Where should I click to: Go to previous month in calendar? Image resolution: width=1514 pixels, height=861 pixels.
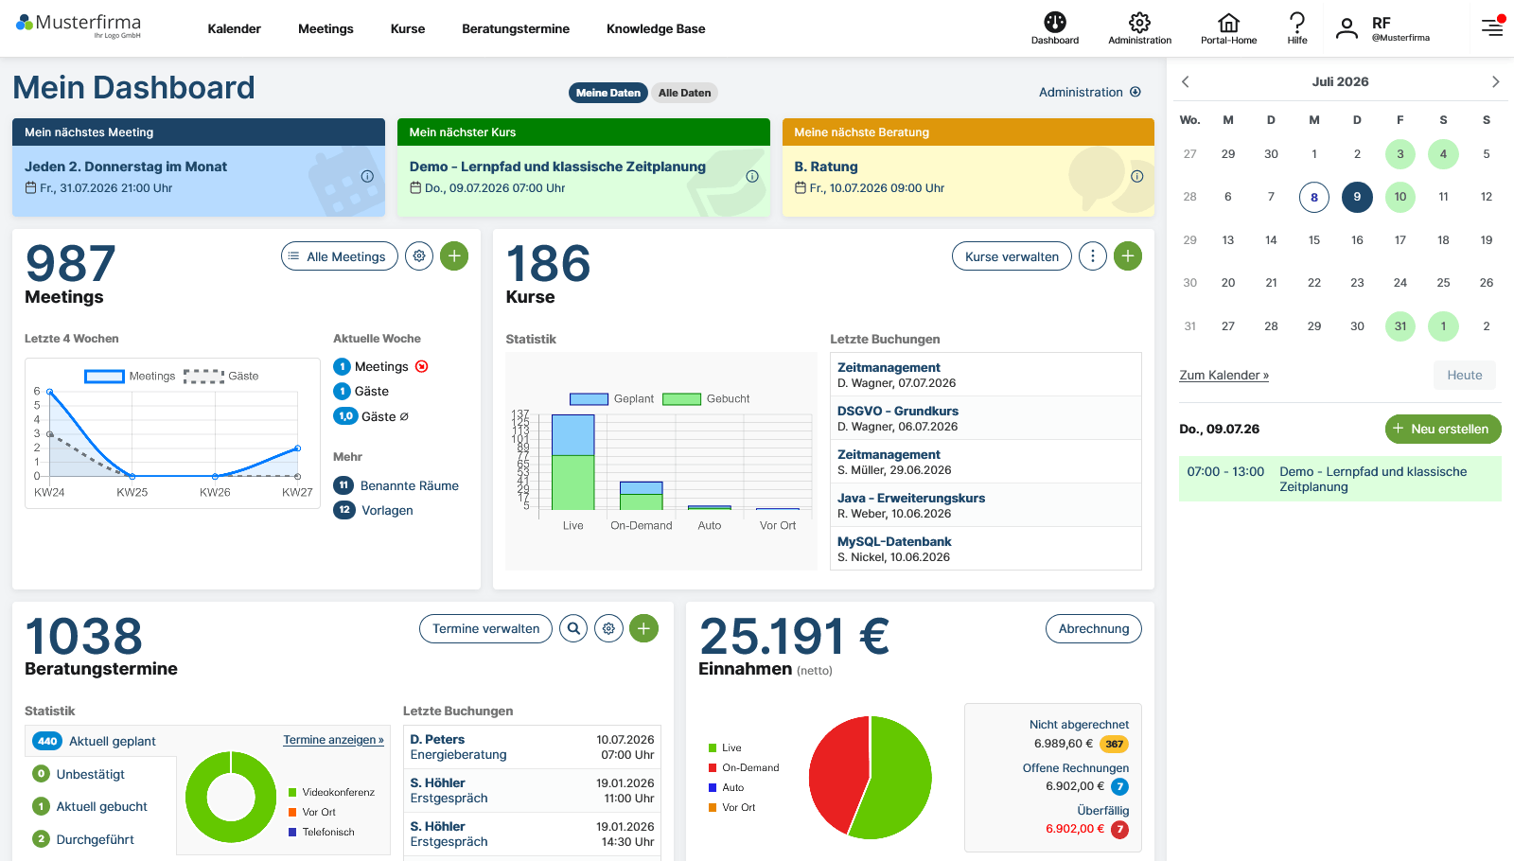[x=1185, y=81]
